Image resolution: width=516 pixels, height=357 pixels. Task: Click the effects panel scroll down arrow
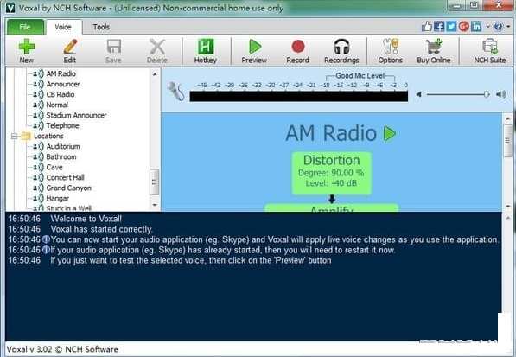507,206
